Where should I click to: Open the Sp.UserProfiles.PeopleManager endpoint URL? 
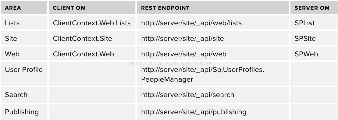pos(203,75)
